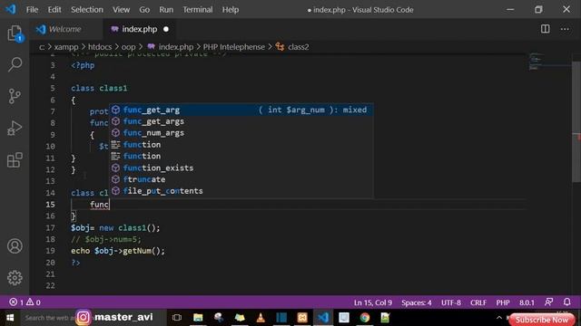Select ftruncate suggestion
Image resolution: width=581 pixels, height=326 pixels.
pyautogui.click(x=241, y=179)
